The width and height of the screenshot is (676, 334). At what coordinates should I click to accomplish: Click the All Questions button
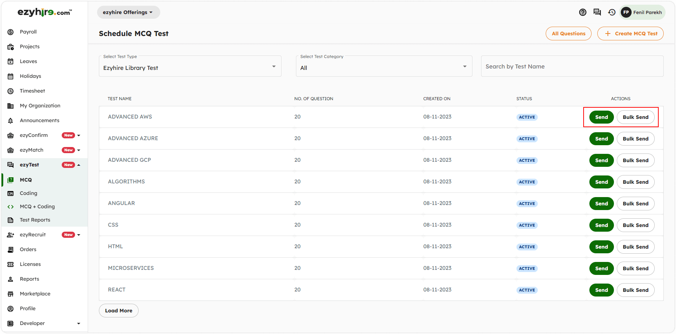tap(568, 34)
